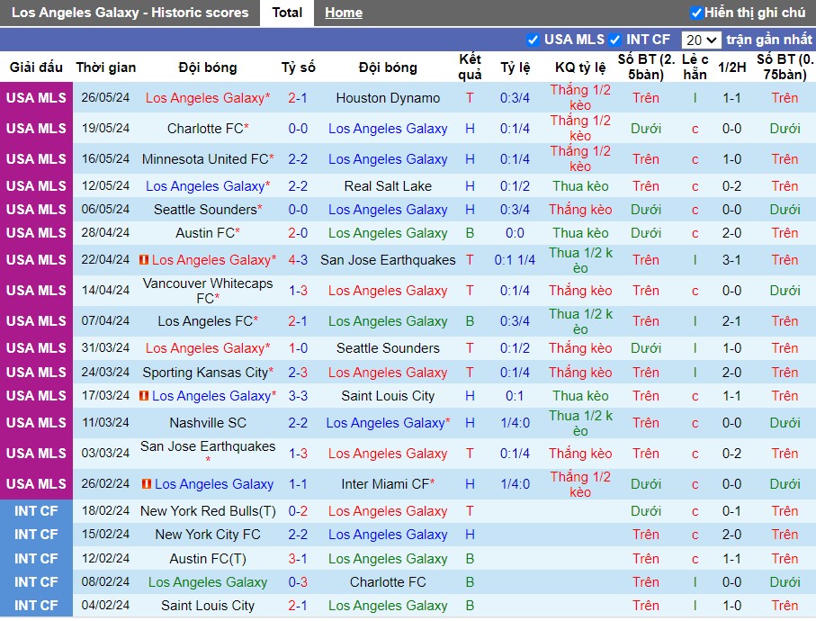Open San Jose Earthquakes link in 22/04/24 row

tap(388, 260)
